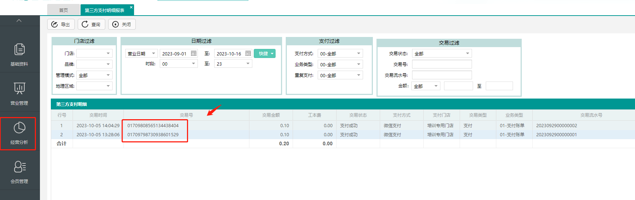The width and height of the screenshot is (635, 200).
Task: Open the 交易状态 dropdown
Action: (x=442, y=53)
